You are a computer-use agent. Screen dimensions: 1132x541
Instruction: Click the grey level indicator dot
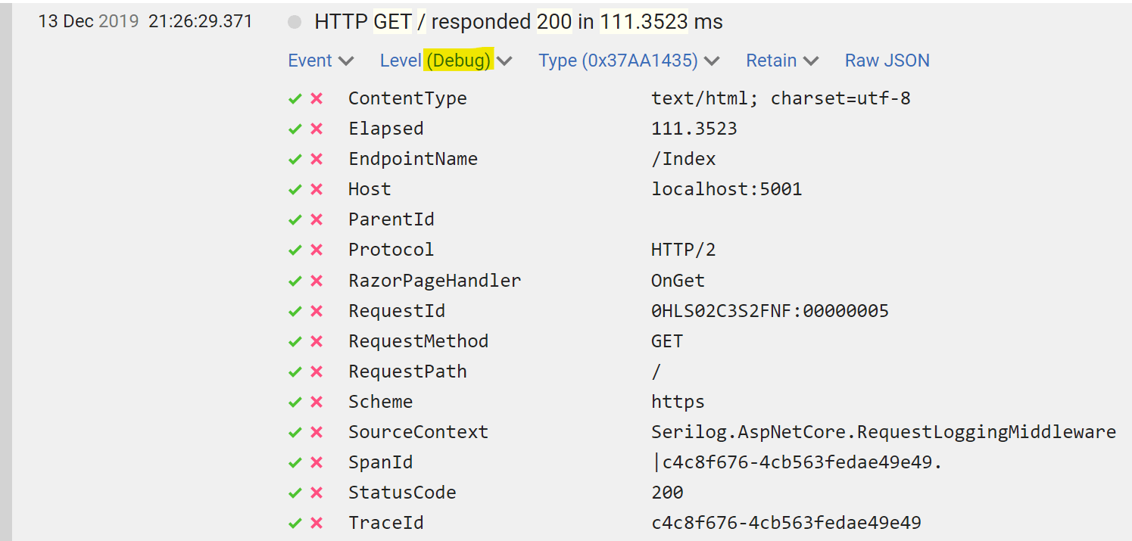pyautogui.click(x=295, y=23)
